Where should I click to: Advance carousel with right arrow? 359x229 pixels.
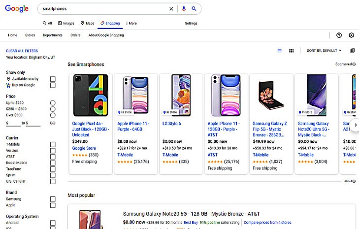tap(356, 125)
